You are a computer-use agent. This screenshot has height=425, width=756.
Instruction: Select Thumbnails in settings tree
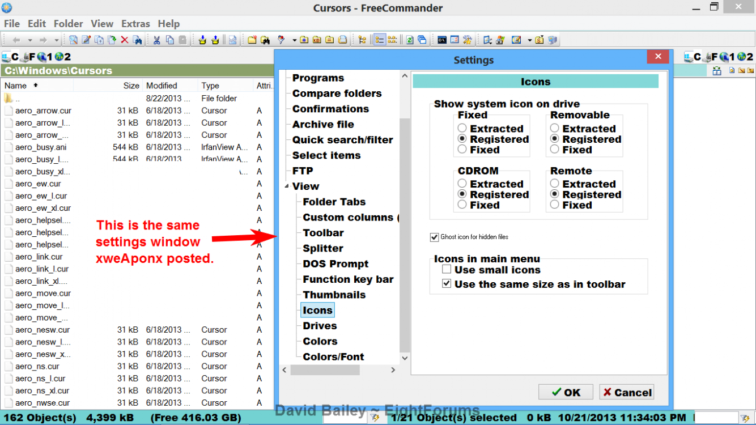334,295
